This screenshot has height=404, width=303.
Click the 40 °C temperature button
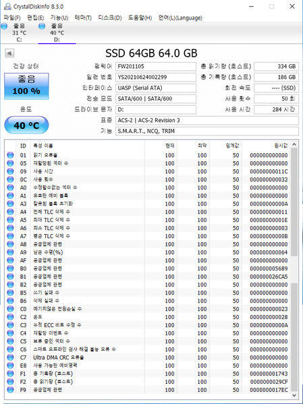[26, 125]
